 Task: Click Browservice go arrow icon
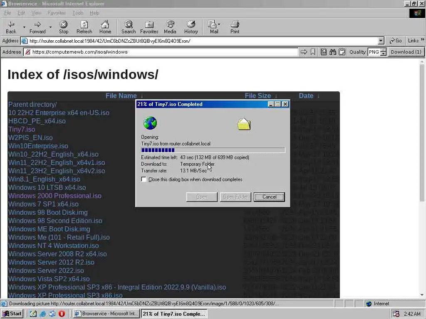[x=304, y=52]
